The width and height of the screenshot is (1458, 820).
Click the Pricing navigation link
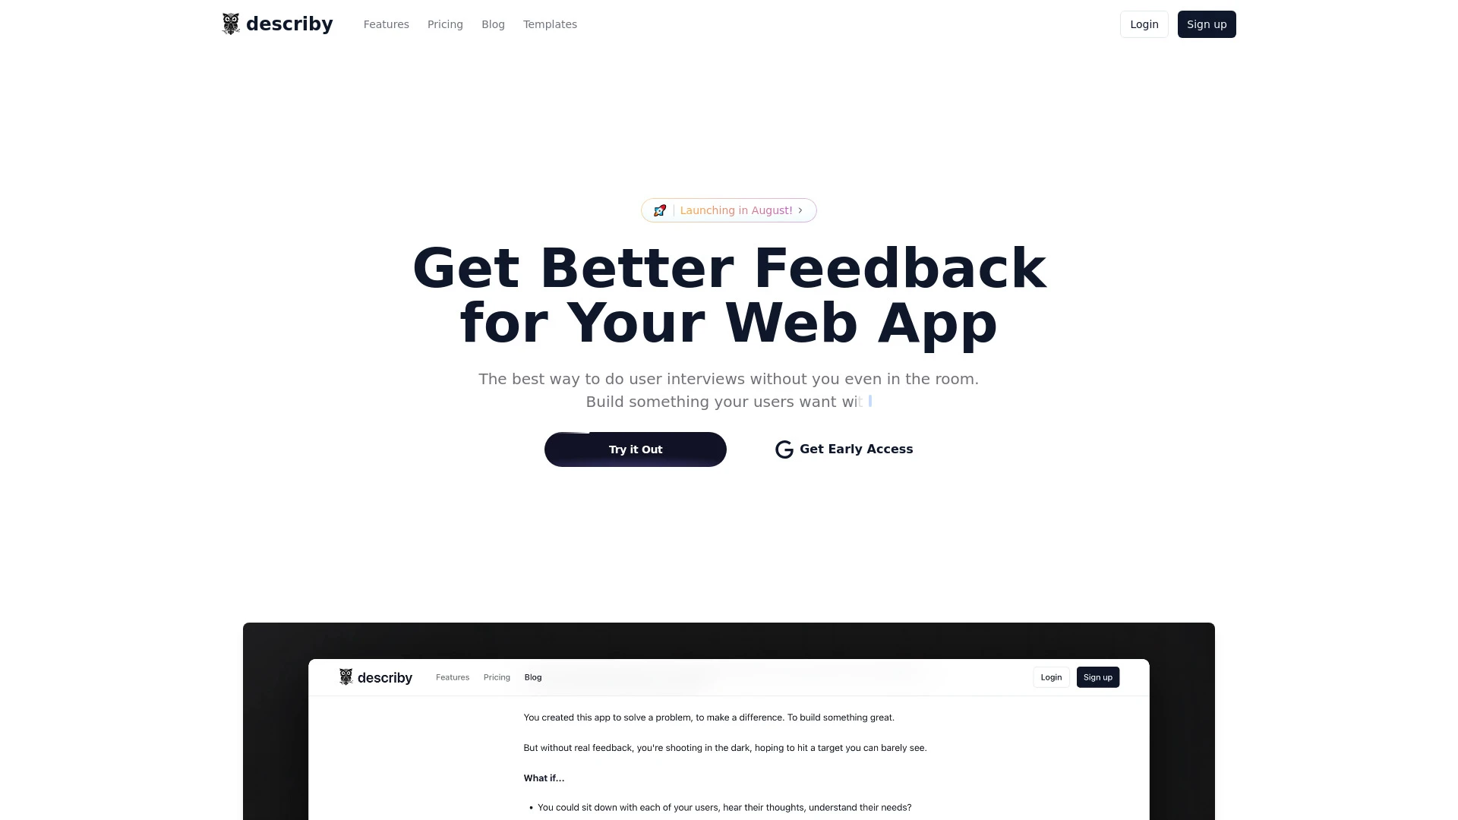[x=444, y=24]
